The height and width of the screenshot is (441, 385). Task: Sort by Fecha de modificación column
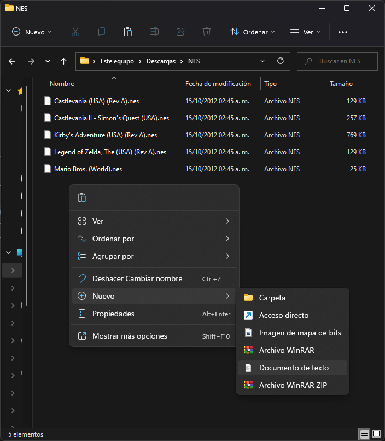point(218,84)
